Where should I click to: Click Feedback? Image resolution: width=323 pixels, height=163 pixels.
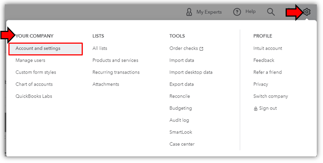coord(264,60)
